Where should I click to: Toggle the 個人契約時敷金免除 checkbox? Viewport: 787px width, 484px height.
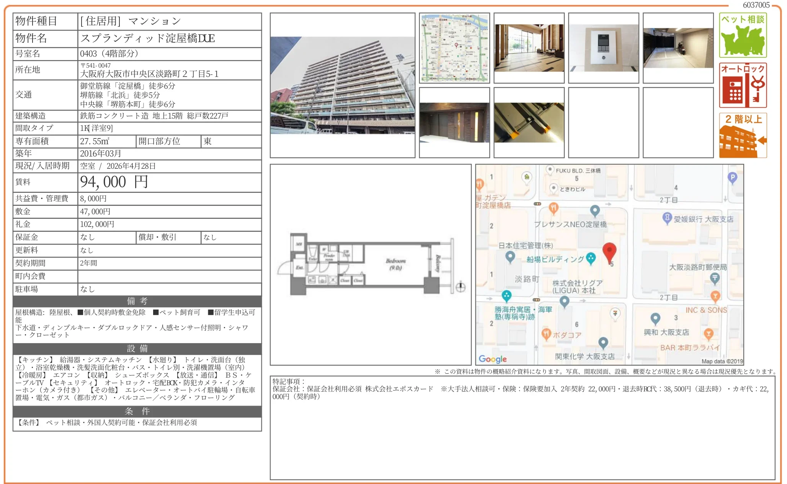[x=79, y=312]
